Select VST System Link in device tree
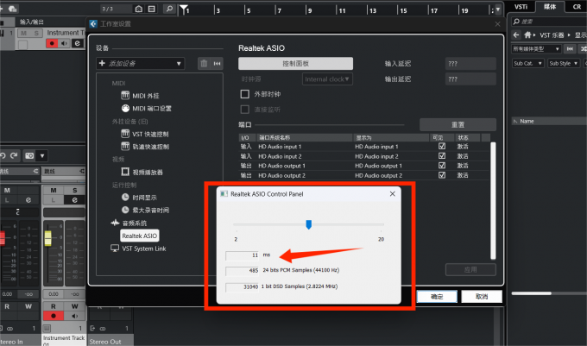587x346 pixels. click(x=138, y=248)
